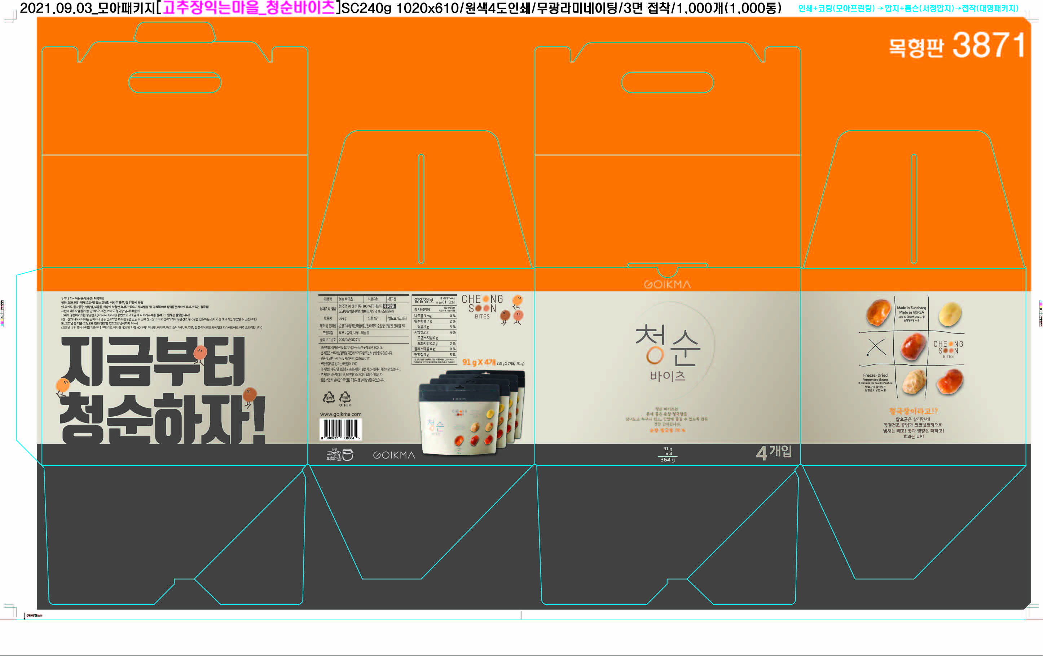Screen dimensions: 1043x656
Task: Click the product barcode
Action: 340,429
